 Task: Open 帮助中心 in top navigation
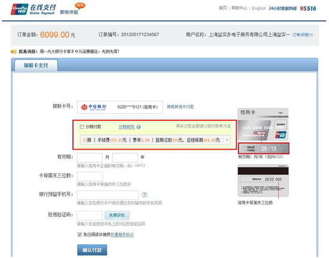coord(239,8)
